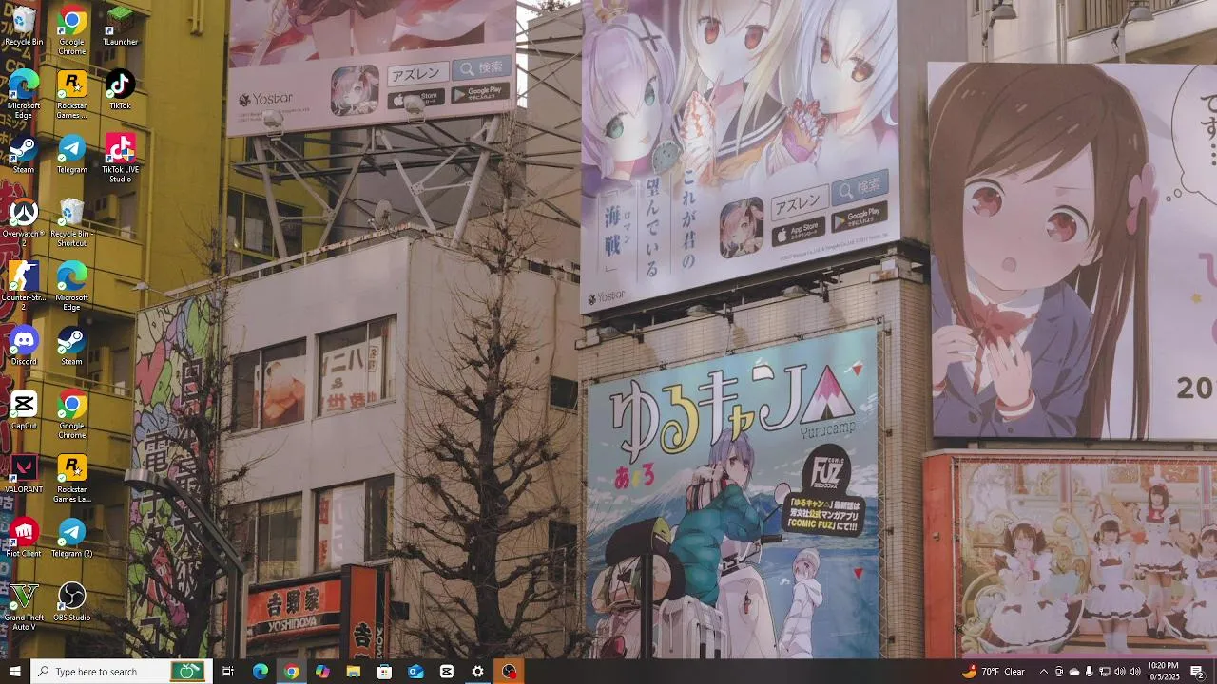Viewport: 1217px width, 684px height.
Task: Select the Recycle Bin - Shortcut icon
Action: click(x=71, y=222)
